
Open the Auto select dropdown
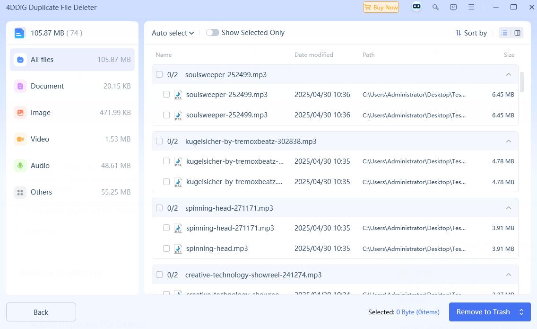coord(173,33)
